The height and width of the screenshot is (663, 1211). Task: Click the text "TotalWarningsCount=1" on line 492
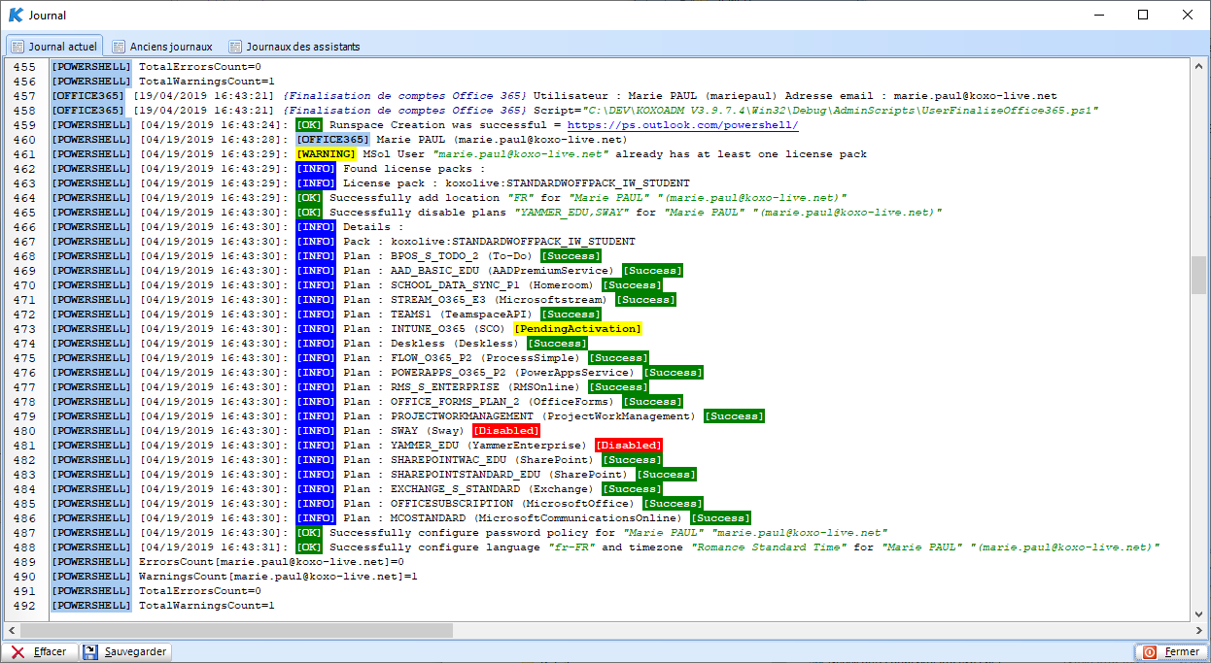(x=207, y=606)
